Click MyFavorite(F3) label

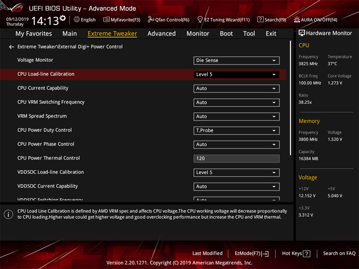tap(126, 20)
